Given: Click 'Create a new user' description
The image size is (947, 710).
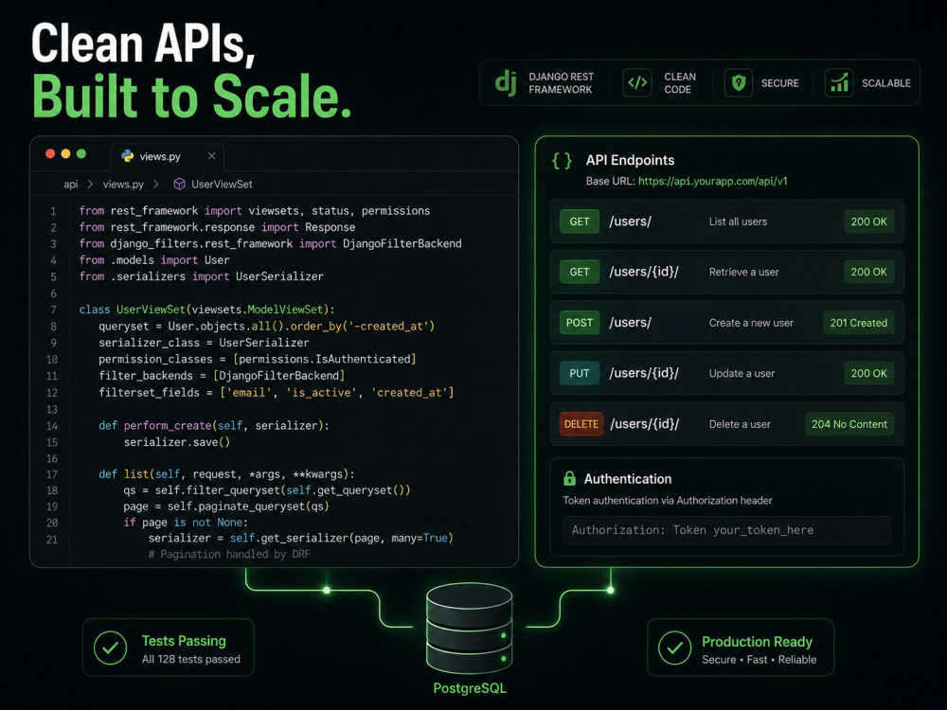Looking at the screenshot, I should point(751,323).
